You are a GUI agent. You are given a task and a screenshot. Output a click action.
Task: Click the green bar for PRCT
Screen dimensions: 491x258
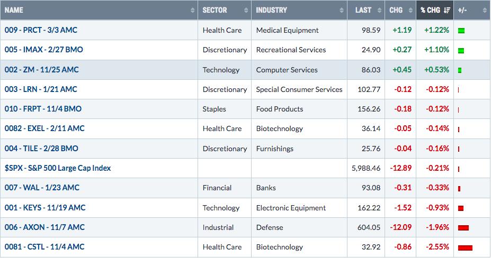click(461, 31)
